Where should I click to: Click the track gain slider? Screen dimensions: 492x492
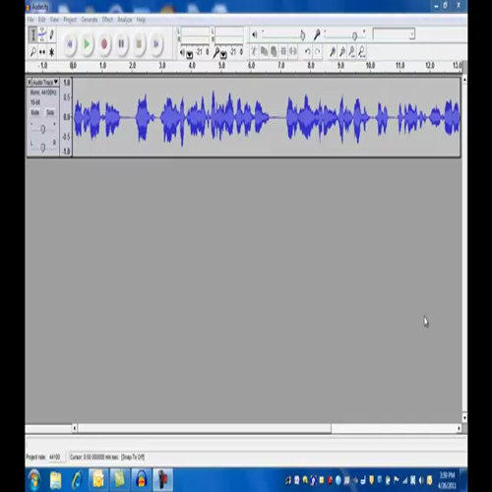pyautogui.click(x=42, y=129)
